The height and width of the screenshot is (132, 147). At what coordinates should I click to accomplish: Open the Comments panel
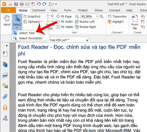tap(5, 86)
